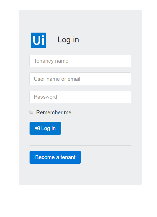
Task: Select the Become a tenant action
Action: [x=55, y=157]
